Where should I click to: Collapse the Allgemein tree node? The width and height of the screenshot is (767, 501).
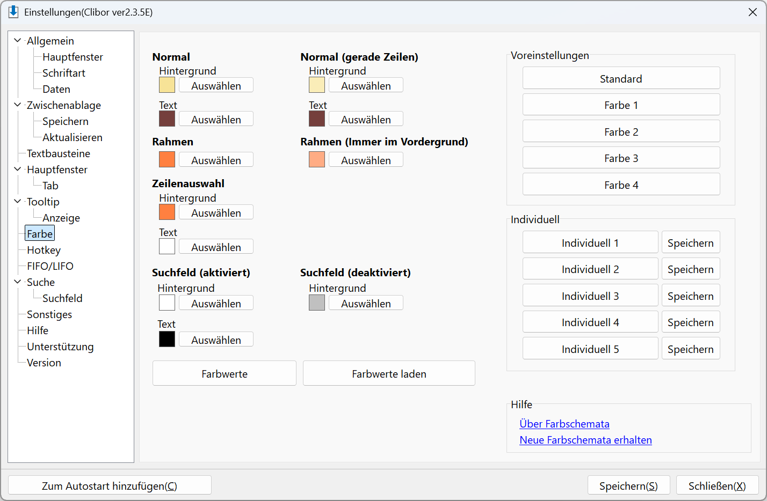tap(18, 41)
